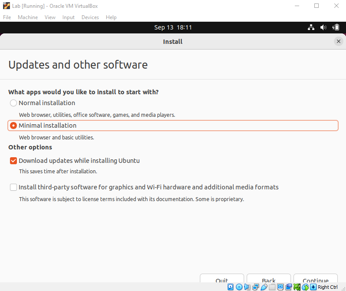Click the 'Updates and other software' heading

pos(78,65)
